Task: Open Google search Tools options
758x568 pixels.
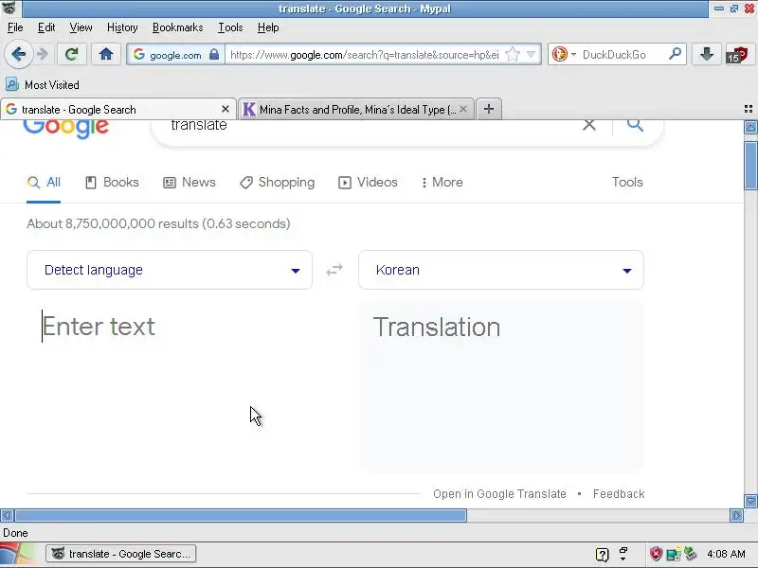Action: 627,182
